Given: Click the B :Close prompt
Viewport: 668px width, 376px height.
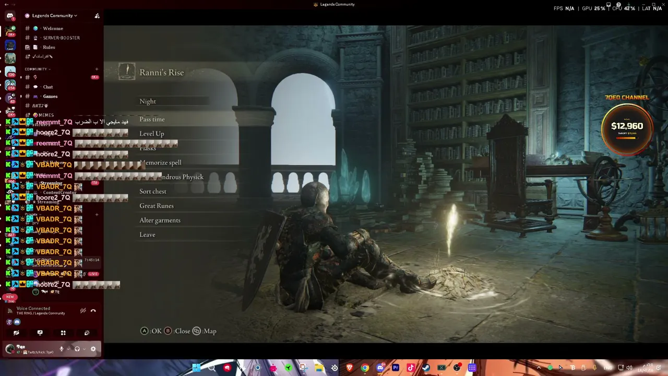Looking at the screenshot, I should [177, 331].
